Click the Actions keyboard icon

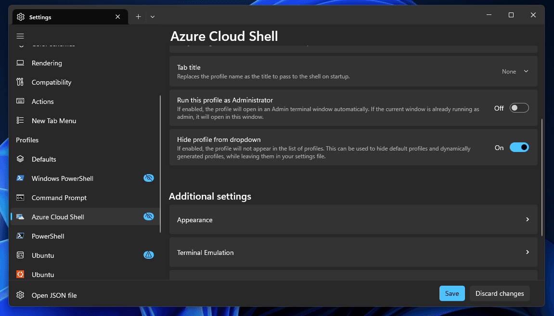[x=20, y=101]
